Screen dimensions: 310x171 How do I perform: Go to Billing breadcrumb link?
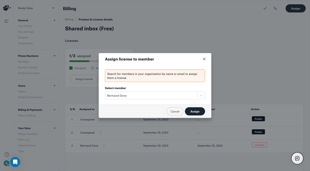(x=69, y=20)
